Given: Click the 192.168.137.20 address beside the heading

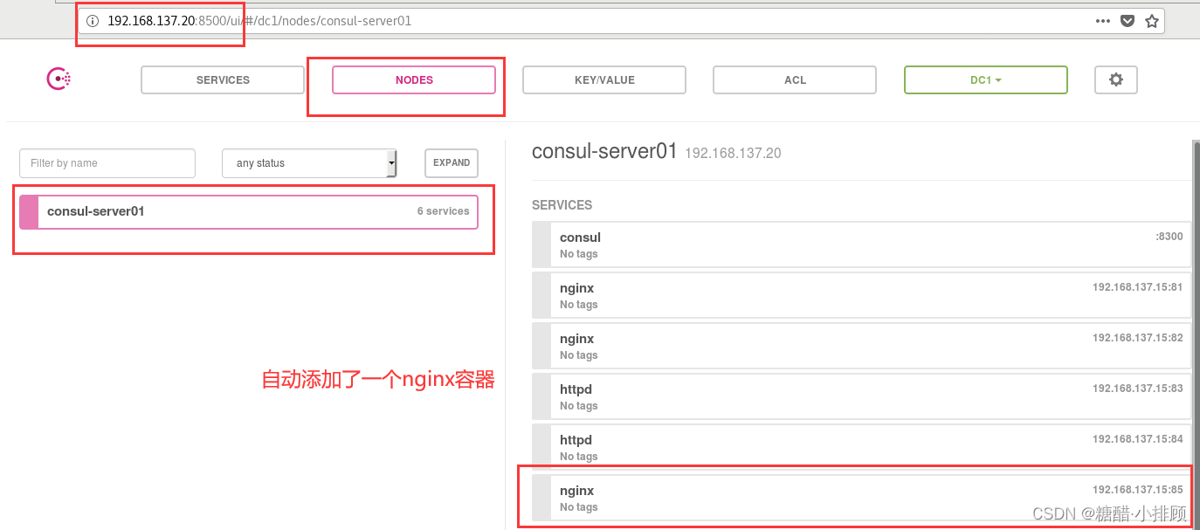Looking at the screenshot, I should (x=733, y=154).
